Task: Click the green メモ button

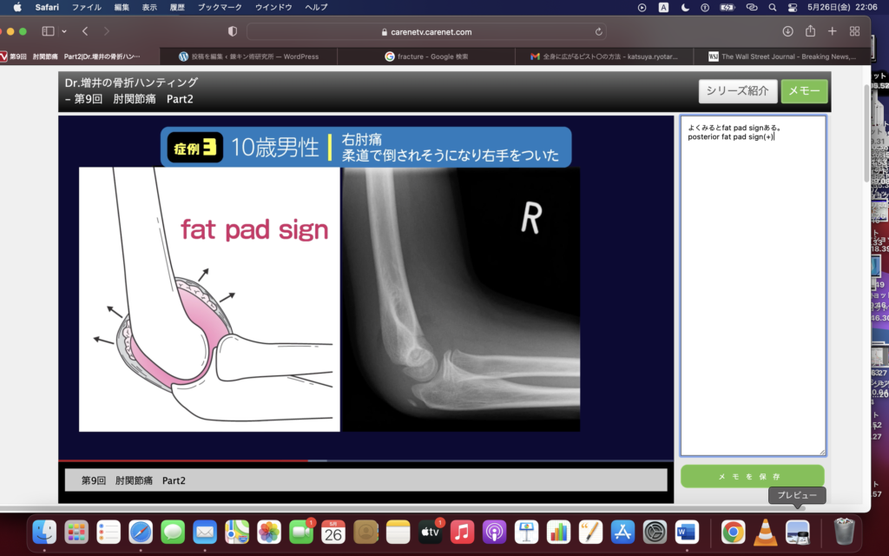Action: [x=804, y=92]
